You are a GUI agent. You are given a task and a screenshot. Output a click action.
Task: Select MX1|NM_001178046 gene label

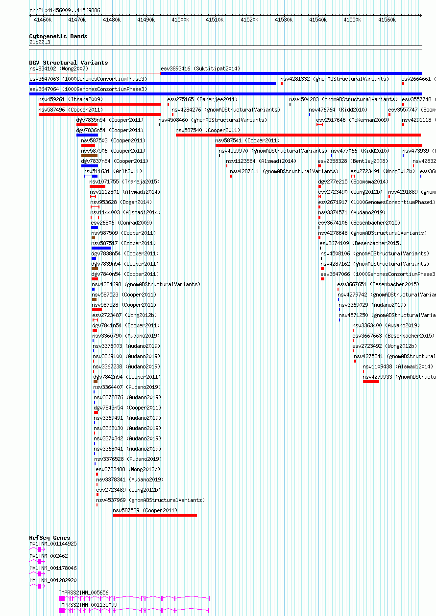click(53, 568)
